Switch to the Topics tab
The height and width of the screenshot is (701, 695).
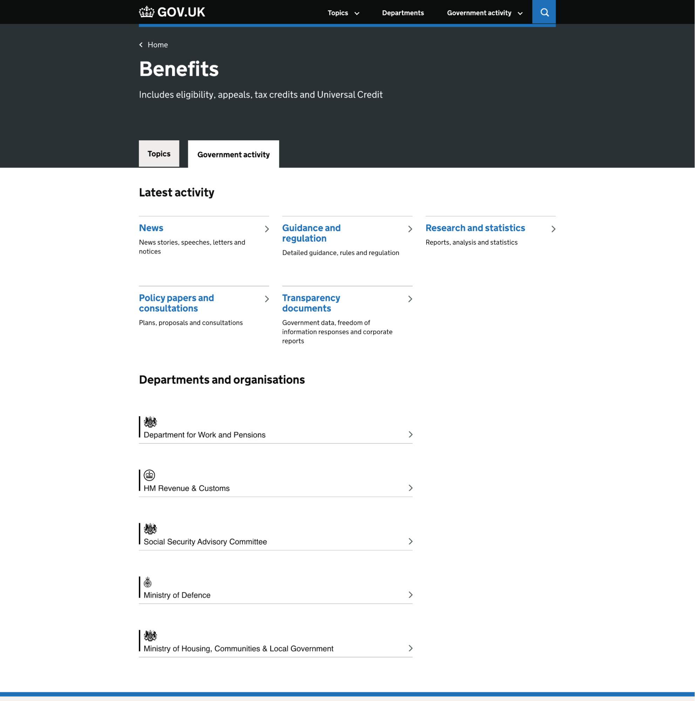click(x=159, y=154)
